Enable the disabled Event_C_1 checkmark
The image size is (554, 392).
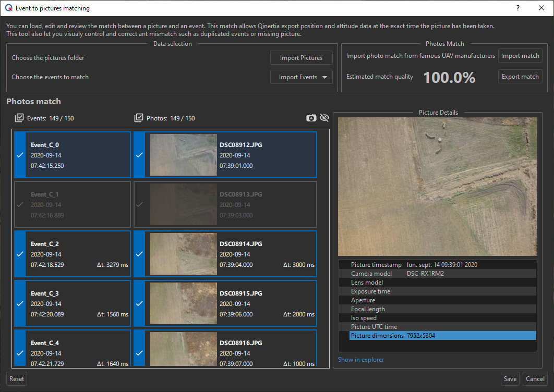(x=19, y=204)
